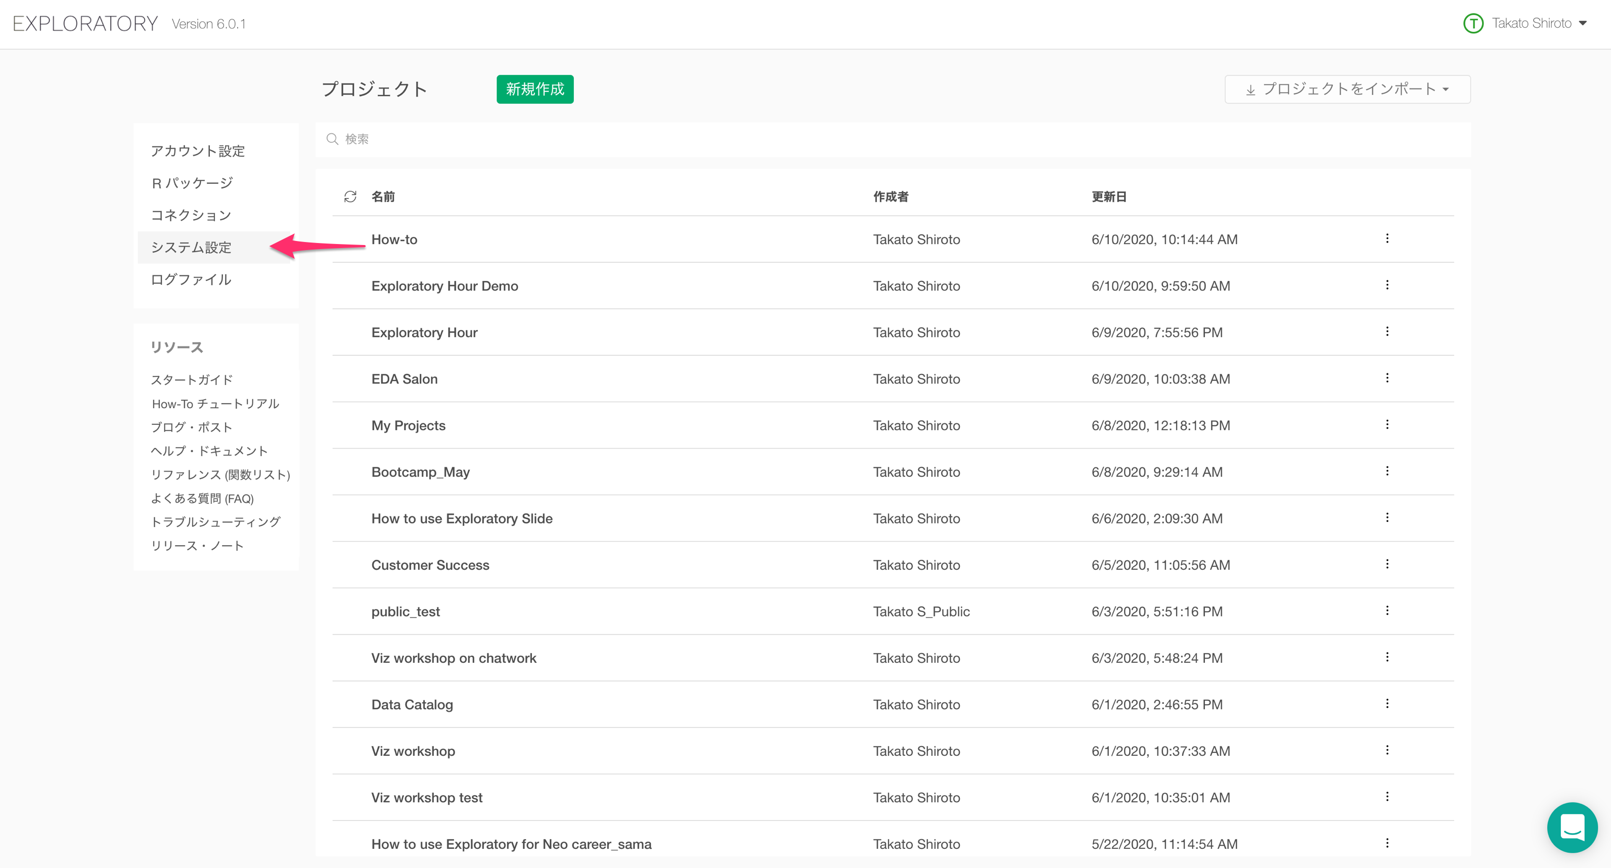Open the three-dot menu for My Projects
Screen dimensions: 1611x868
(x=1387, y=425)
